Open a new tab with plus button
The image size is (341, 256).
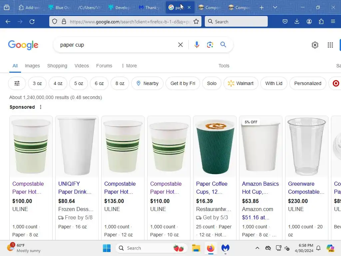pos(261,8)
